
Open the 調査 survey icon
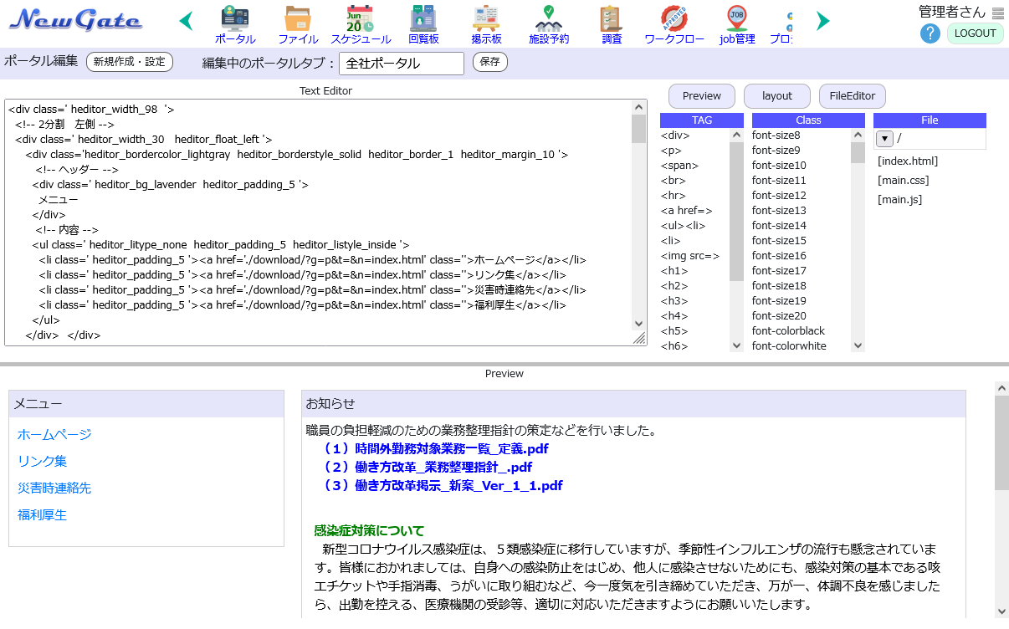612,18
